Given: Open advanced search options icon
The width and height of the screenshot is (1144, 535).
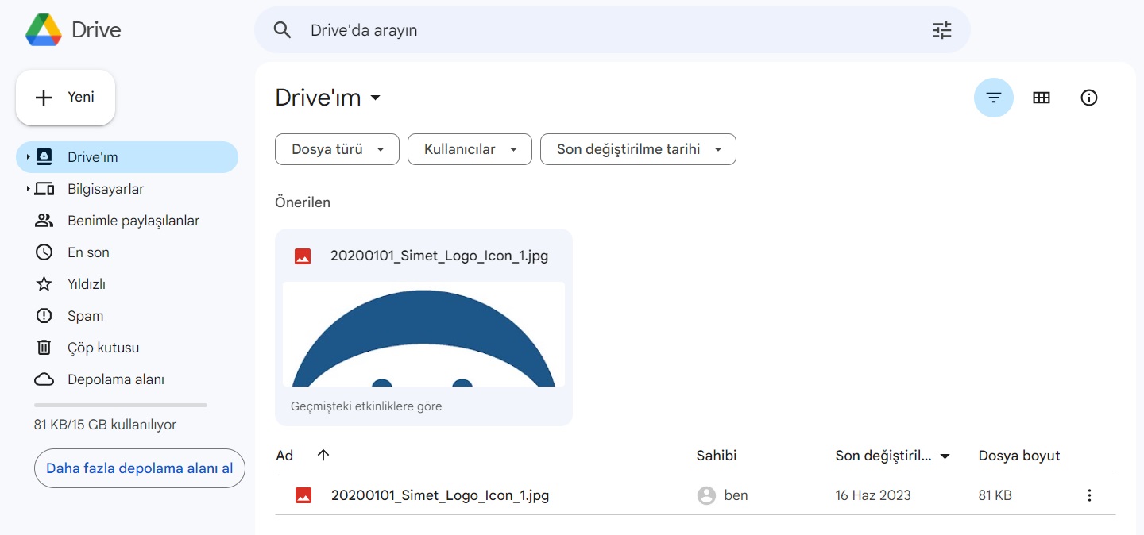Looking at the screenshot, I should [941, 30].
